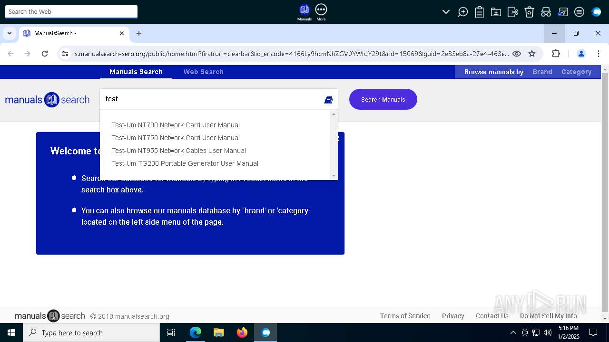
Task: Switch to the Manuals Search tab
Action: pyautogui.click(x=136, y=72)
